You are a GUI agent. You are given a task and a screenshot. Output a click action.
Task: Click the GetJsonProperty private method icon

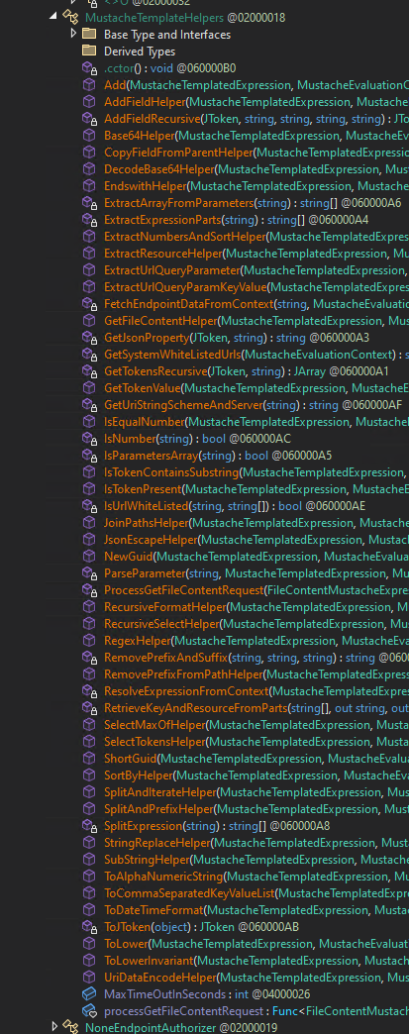tap(89, 338)
